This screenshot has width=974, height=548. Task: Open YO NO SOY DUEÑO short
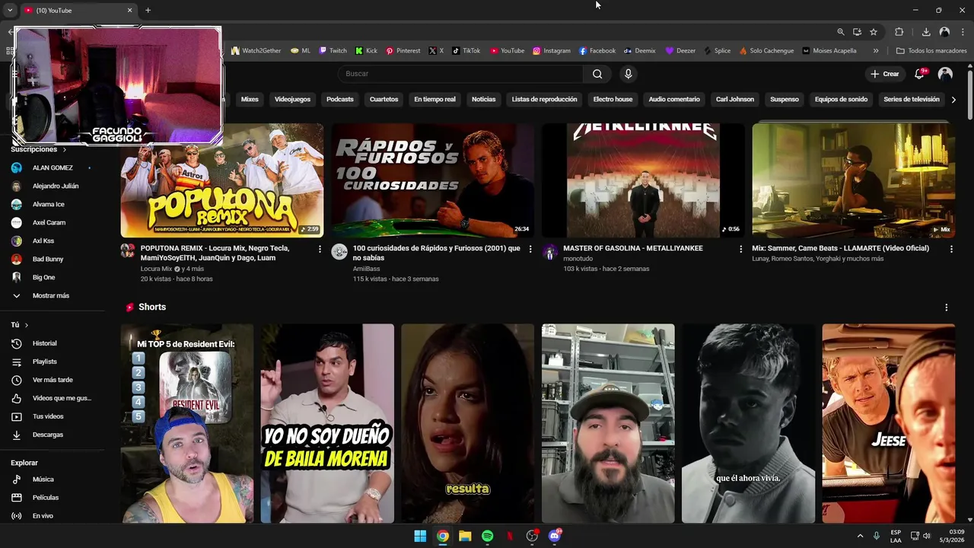point(327,423)
